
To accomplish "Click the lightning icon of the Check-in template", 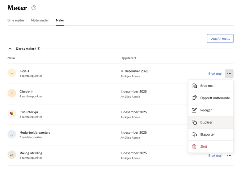I will coord(12,93).
